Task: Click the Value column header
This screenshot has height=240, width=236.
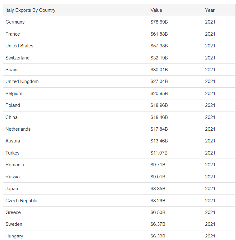Action: 156,10
